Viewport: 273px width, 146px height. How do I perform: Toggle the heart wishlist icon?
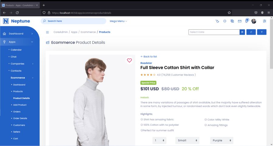(x=130, y=60)
